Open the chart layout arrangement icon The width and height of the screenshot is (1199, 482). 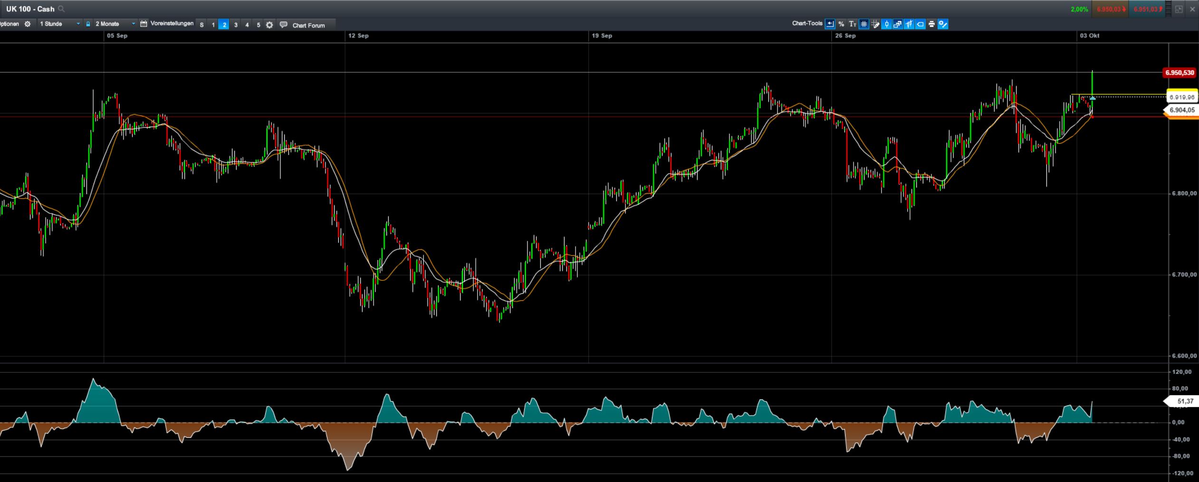(x=898, y=24)
